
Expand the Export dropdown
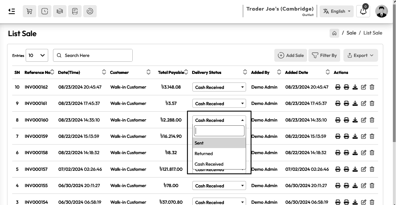tap(360, 55)
